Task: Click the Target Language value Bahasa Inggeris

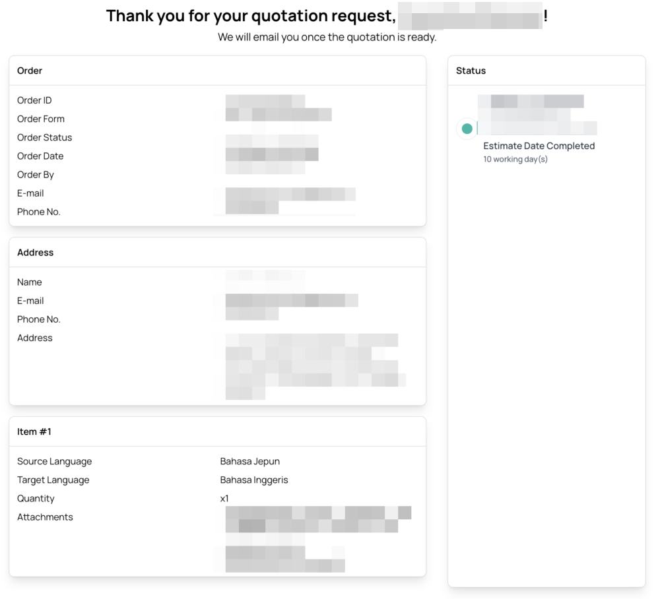Action: (254, 480)
